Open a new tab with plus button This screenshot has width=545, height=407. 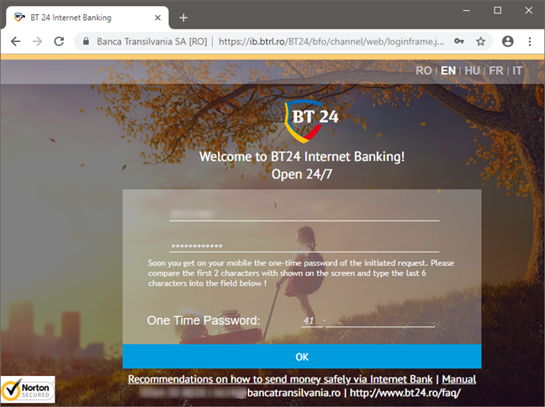[x=183, y=18]
